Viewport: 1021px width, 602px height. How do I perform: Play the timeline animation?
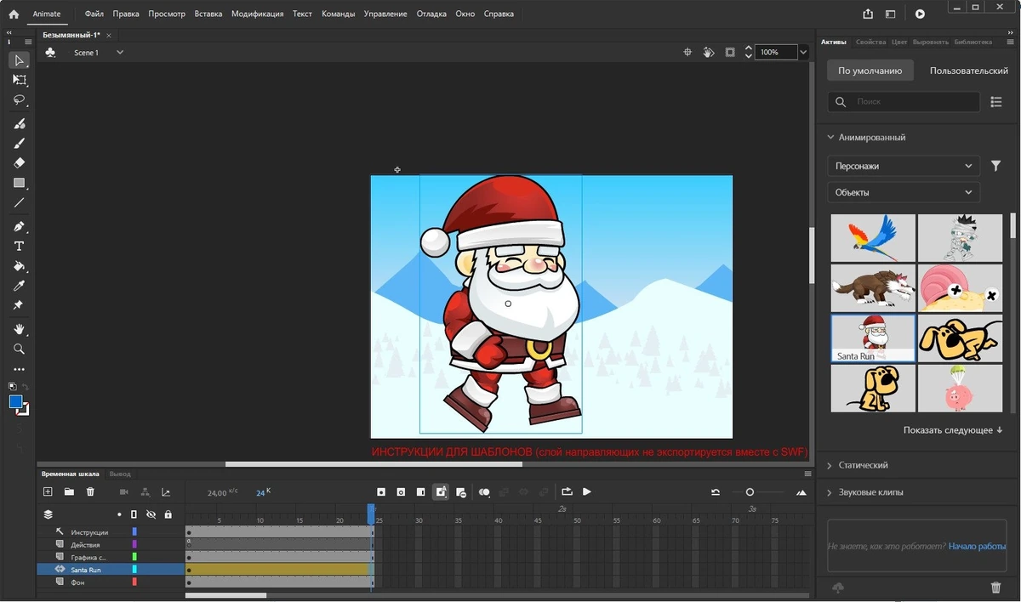coord(587,491)
